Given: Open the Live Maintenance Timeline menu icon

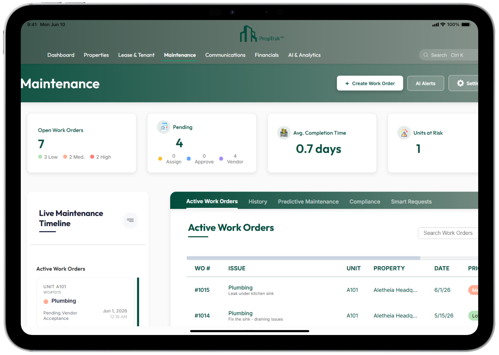Looking at the screenshot, I should 130,220.
